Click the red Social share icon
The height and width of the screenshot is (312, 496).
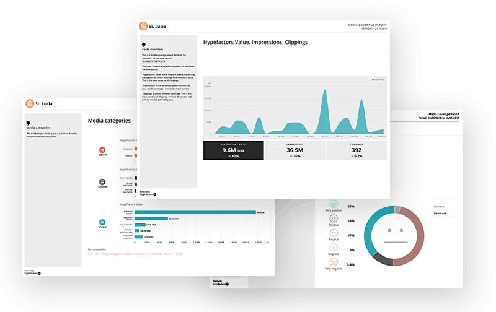pos(102,150)
